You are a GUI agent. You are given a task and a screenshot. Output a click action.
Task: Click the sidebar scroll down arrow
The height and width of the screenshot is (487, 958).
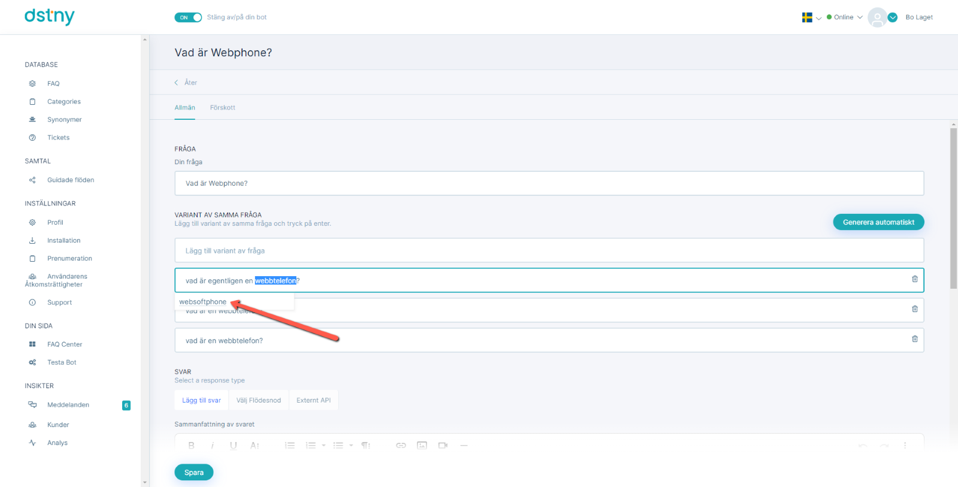[x=144, y=482]
